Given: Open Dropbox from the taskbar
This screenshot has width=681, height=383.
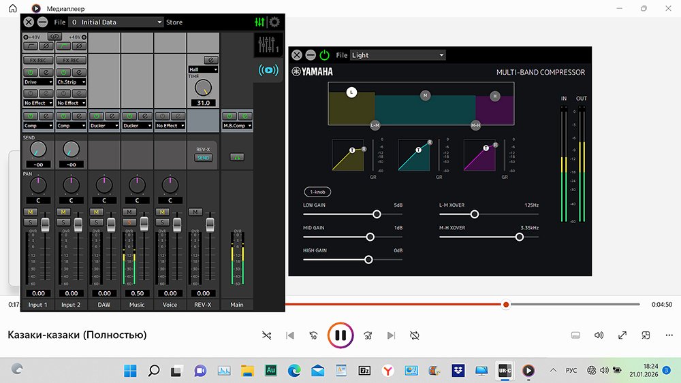Looking at the screenshot, I should (x=458, y=370).
